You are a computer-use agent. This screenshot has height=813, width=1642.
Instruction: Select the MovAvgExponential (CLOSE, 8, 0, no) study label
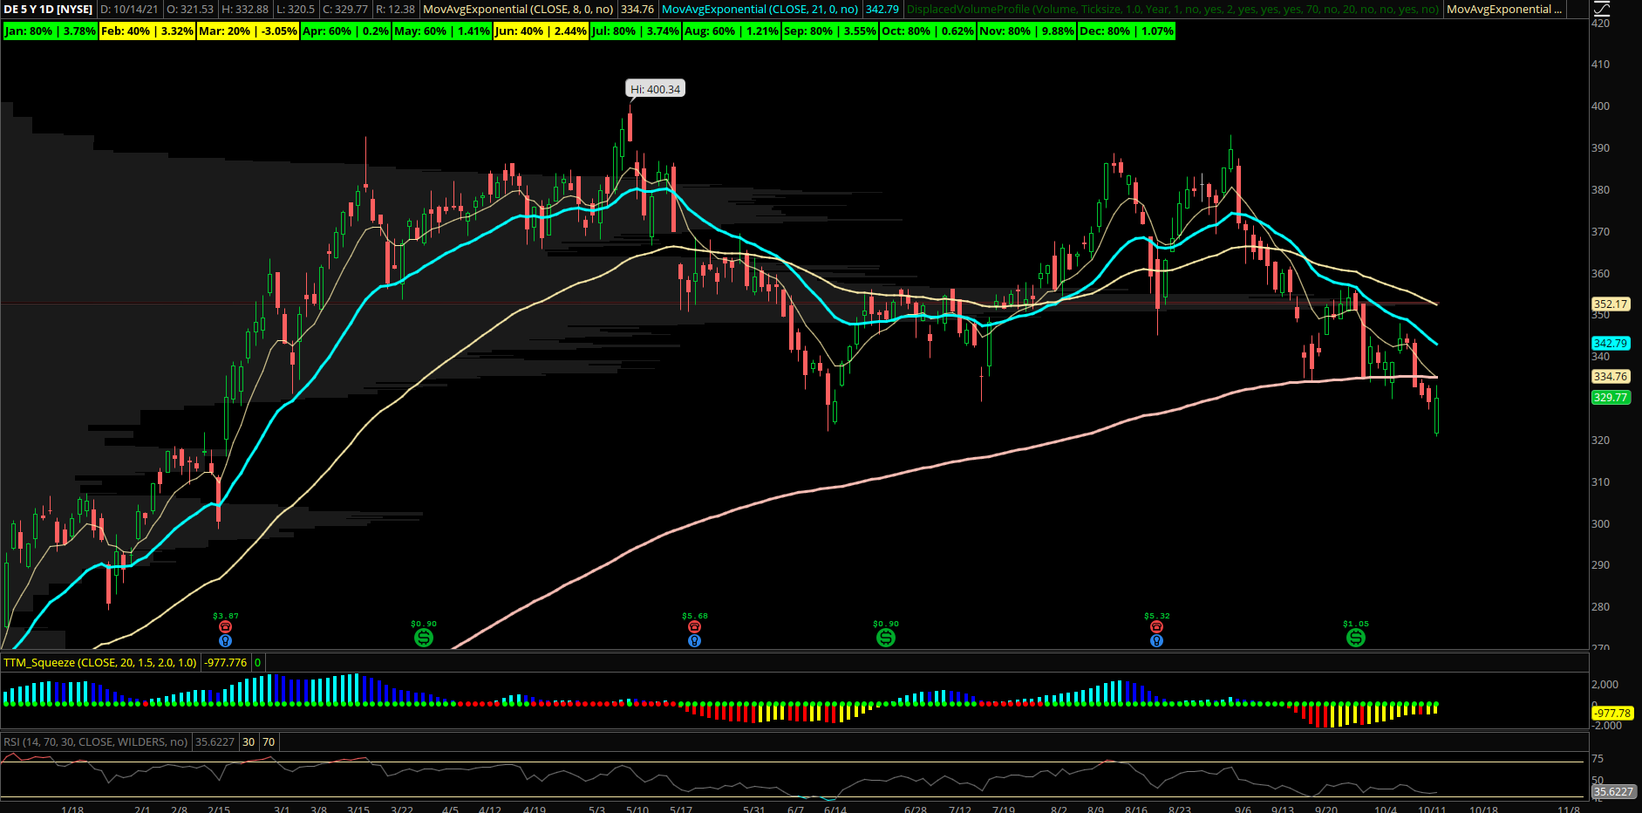click(x=518, y=10)
